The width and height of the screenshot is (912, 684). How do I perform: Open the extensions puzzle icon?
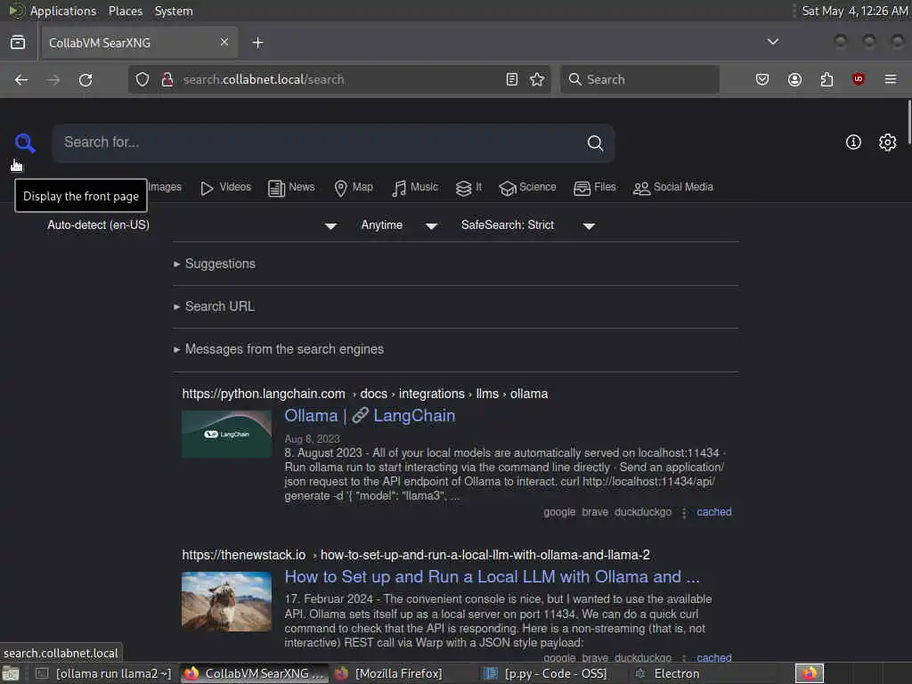click(826, 79)
